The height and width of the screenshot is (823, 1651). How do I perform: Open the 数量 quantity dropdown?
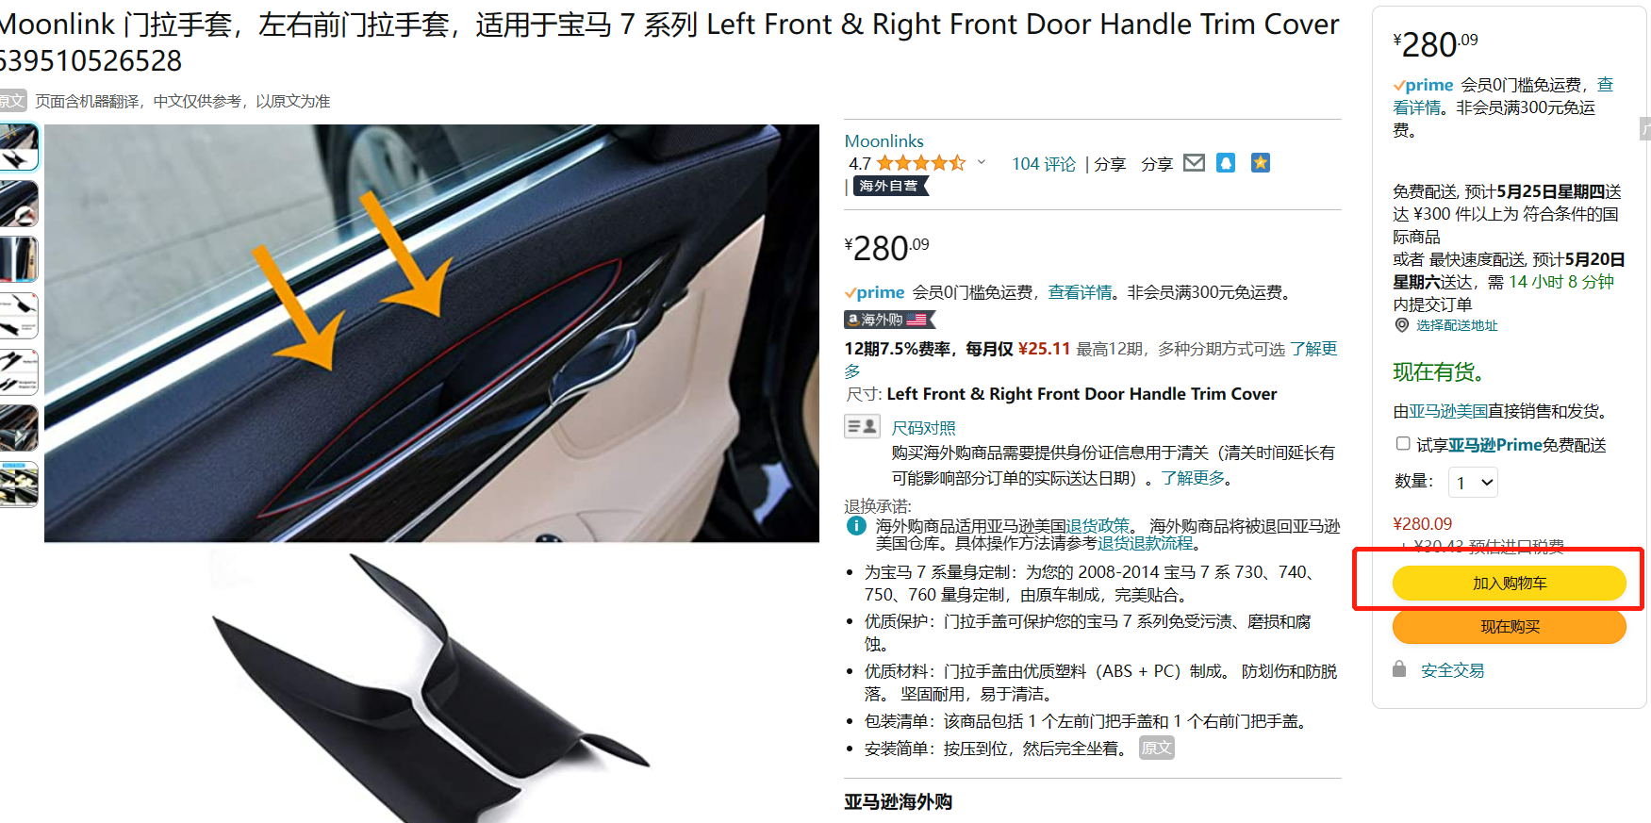[x=1473, y=483]
